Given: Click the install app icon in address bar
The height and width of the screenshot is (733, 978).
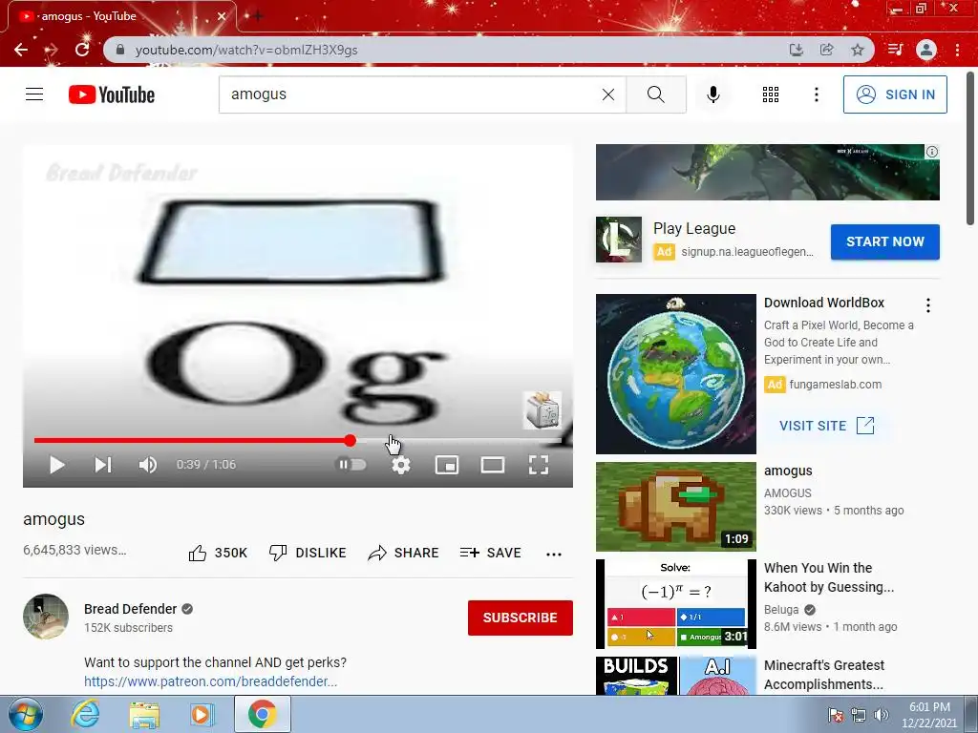Looking at the screenshot, I should coord(796,50).
